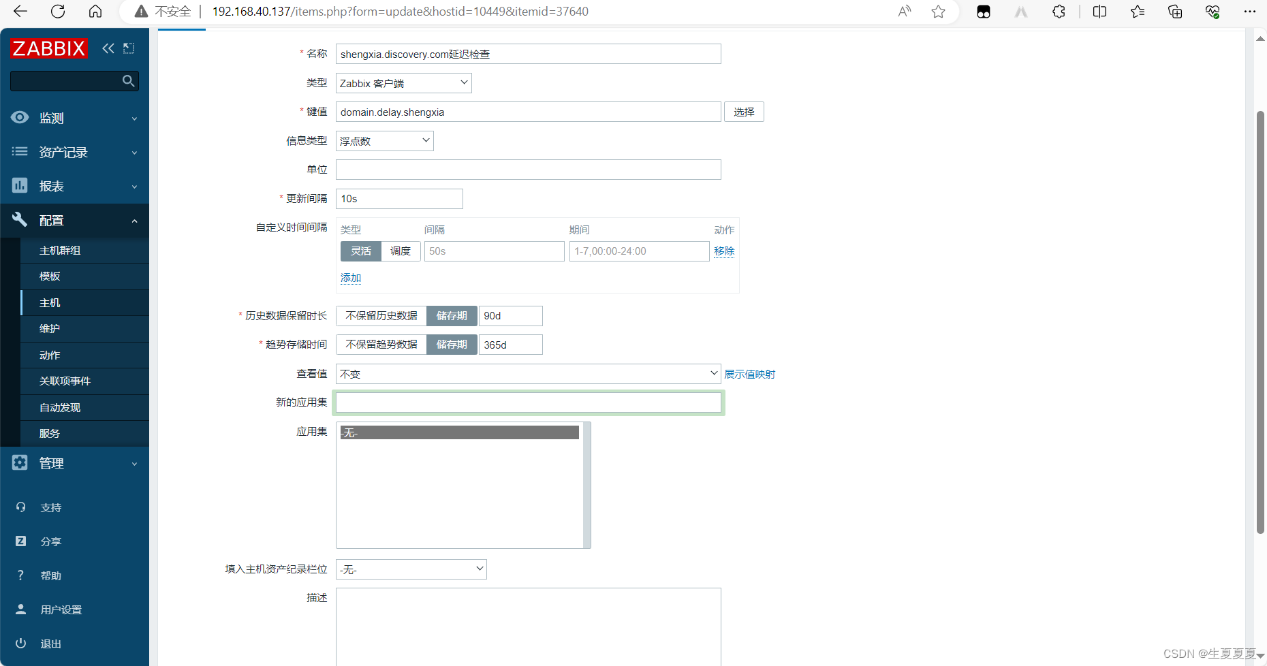This screenshot has width=1267, height=666.
Task: Choose 储存期 for history data
Action: [x=452, y=316]
